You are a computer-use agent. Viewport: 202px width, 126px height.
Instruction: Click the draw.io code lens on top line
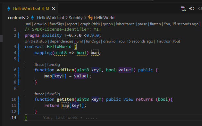pyautogui.click(x=40, y=24)
